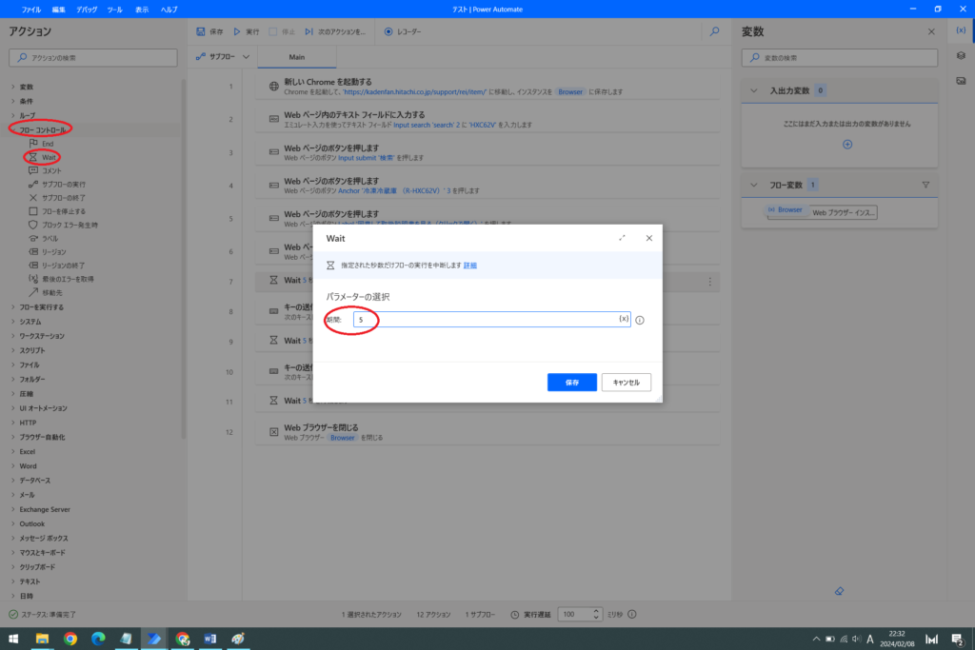Open the 詳細 link in Wait dialog

click(x=470, y=266)
